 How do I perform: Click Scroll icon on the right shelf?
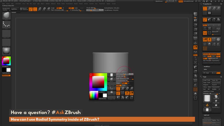195,20
